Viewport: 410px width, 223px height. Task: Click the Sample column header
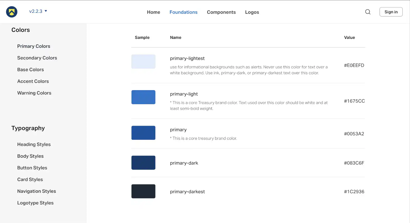coord(142,37)
